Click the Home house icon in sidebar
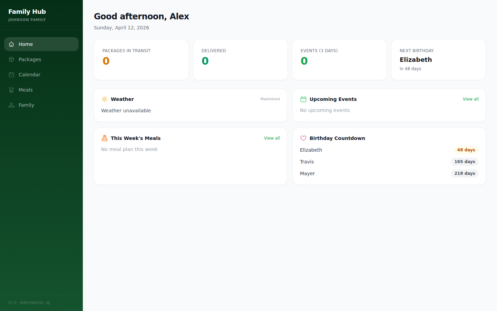The height and width of the screenshot is (311, 497). [11, 44]
